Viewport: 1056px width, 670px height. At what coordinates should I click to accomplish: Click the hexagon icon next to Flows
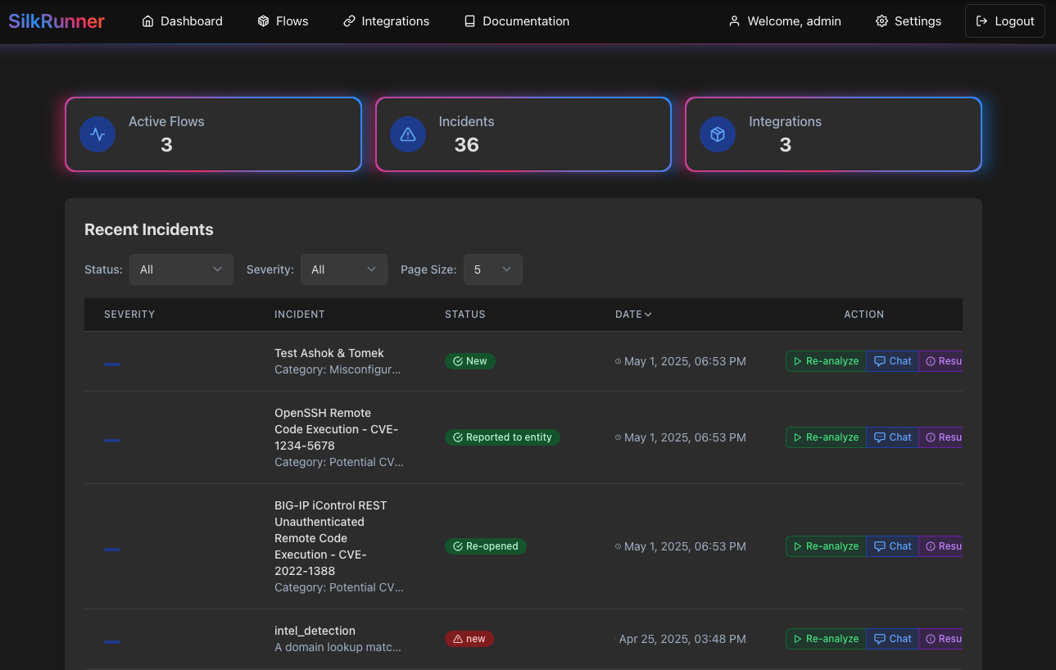tap(263, 21)
